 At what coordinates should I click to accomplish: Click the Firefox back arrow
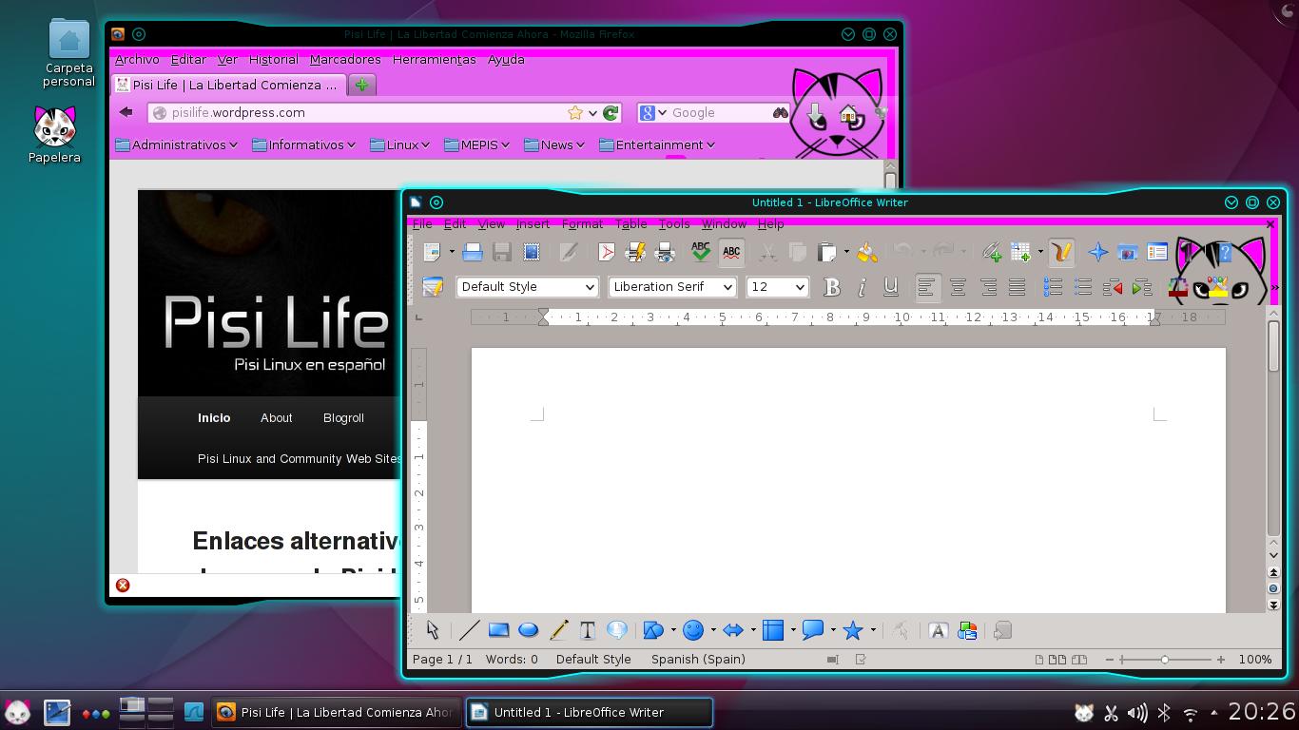[126, 112]
